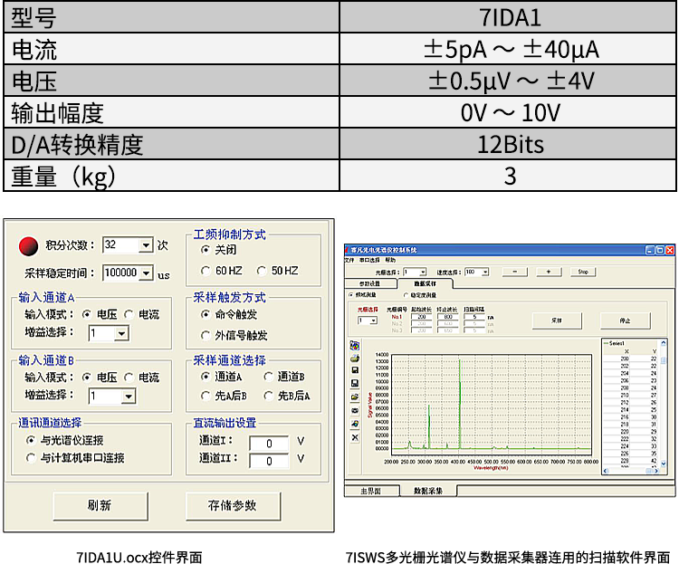Viewport: 679px width, 564px height.
Task: Expand the 采样稳定时间 dropdown
Action: pos(146,272)
